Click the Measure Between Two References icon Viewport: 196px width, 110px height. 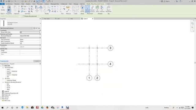coord(68,11)
